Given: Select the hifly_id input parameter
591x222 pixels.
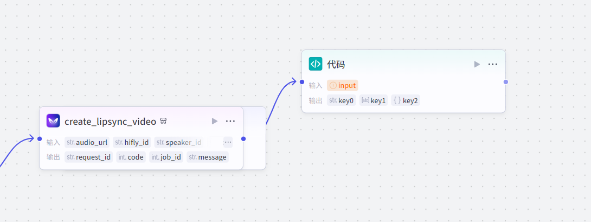Looking at the screenshot, I should 132,142.
